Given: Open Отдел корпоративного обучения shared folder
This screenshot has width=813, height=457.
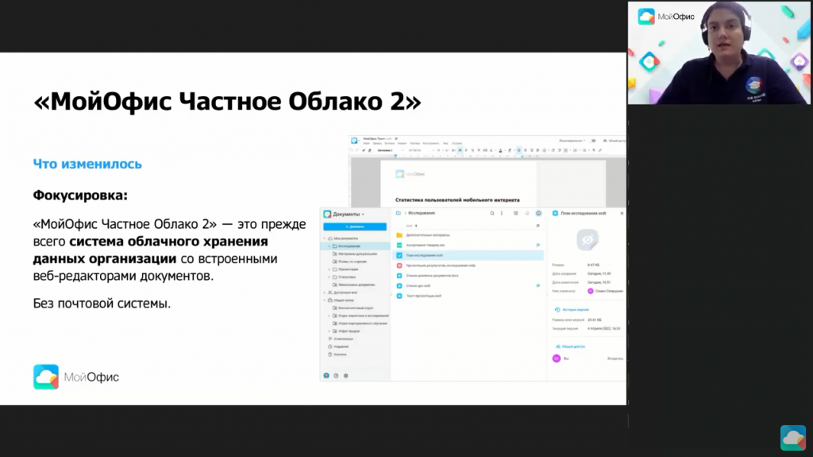Looking at the screenshot, I should (x=362, y=323).
